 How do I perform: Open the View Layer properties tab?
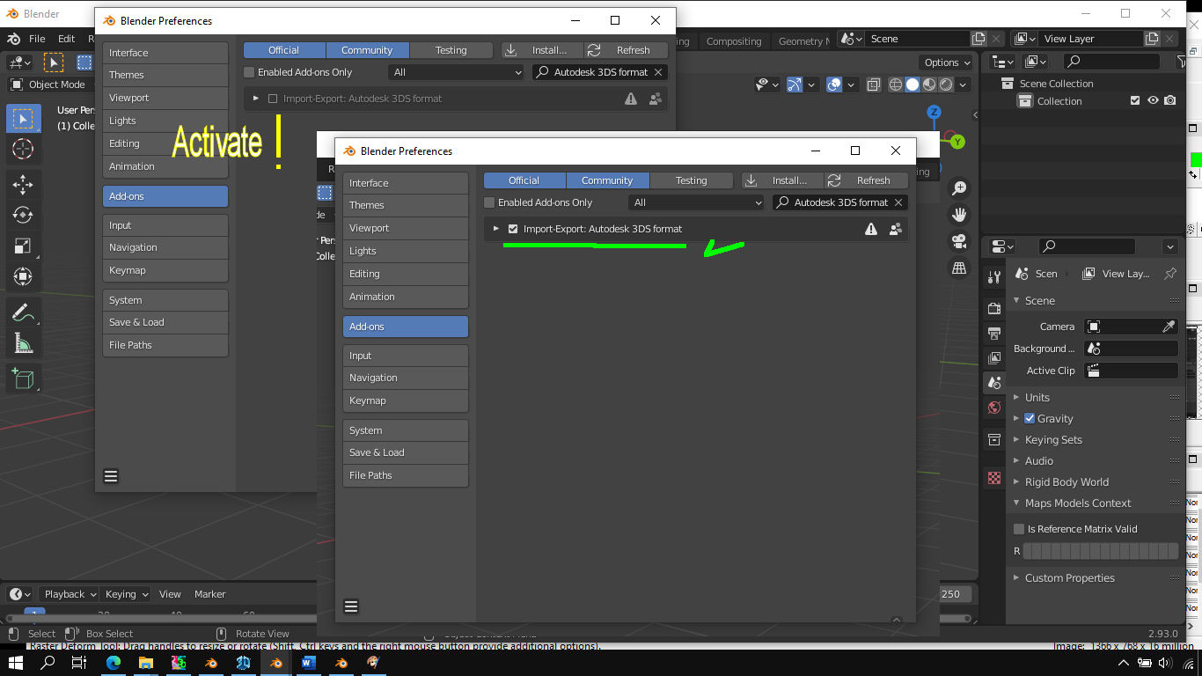(x=994, y=358)
